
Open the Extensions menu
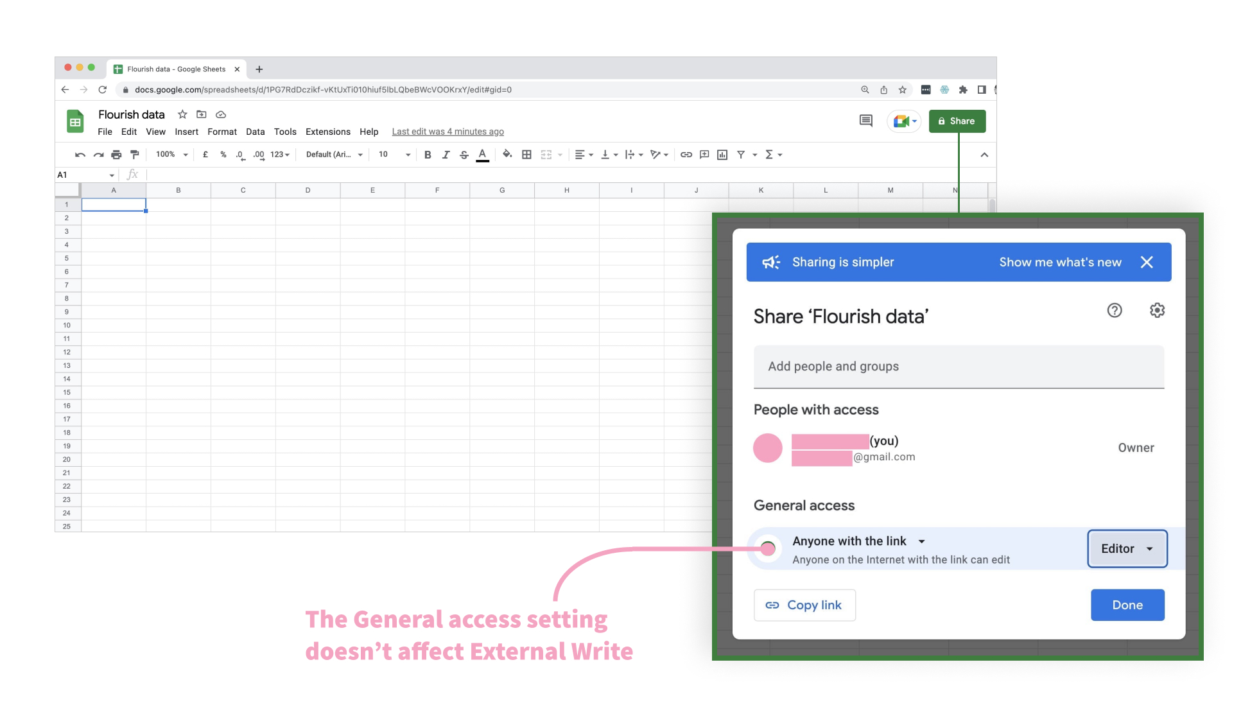tap(328, 132)
